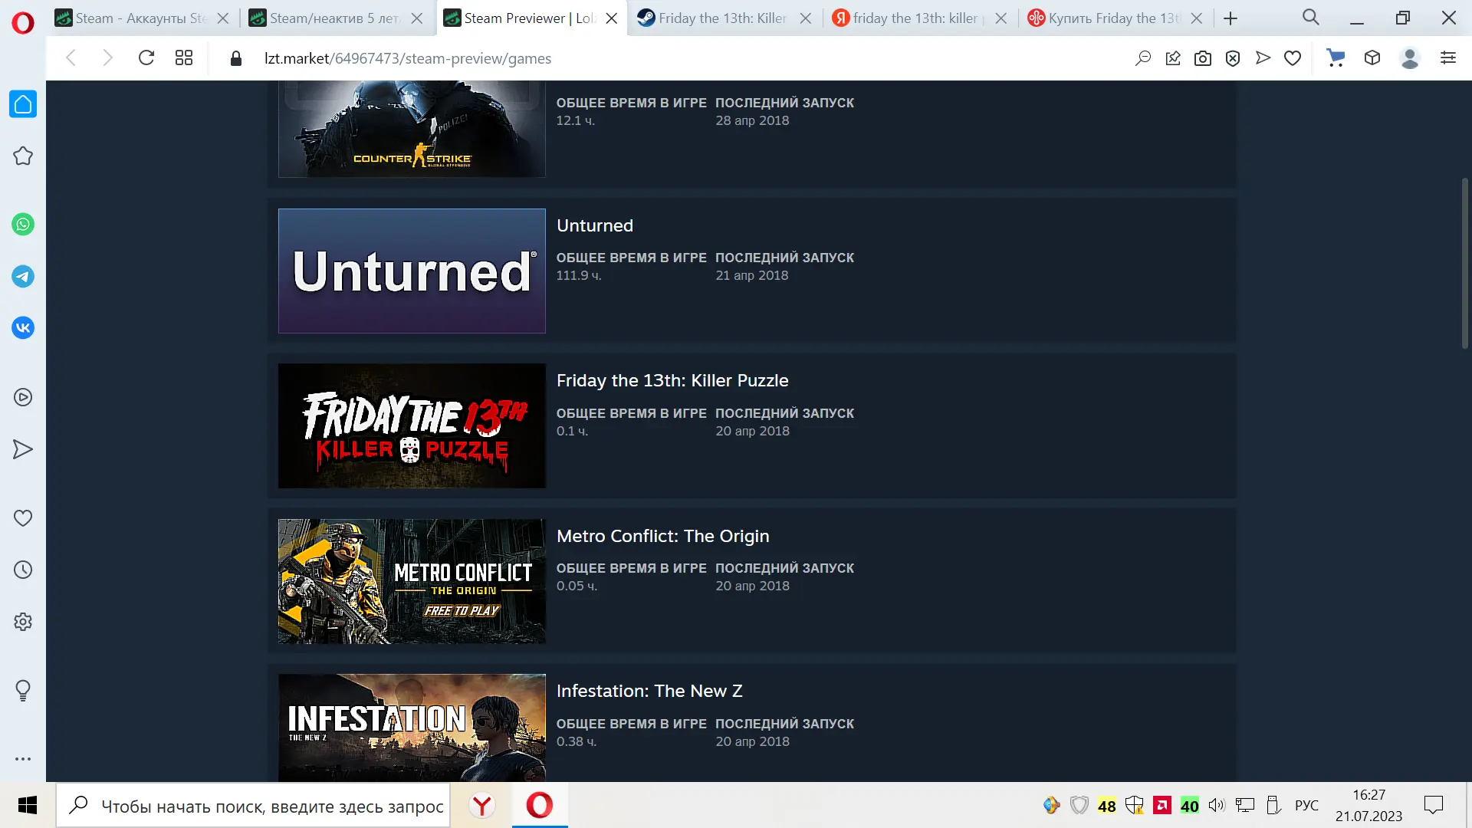Close the Steam/неактив 5 лет tab
The width and height of the screenshot is (1472, 828).
click(417, 18)
